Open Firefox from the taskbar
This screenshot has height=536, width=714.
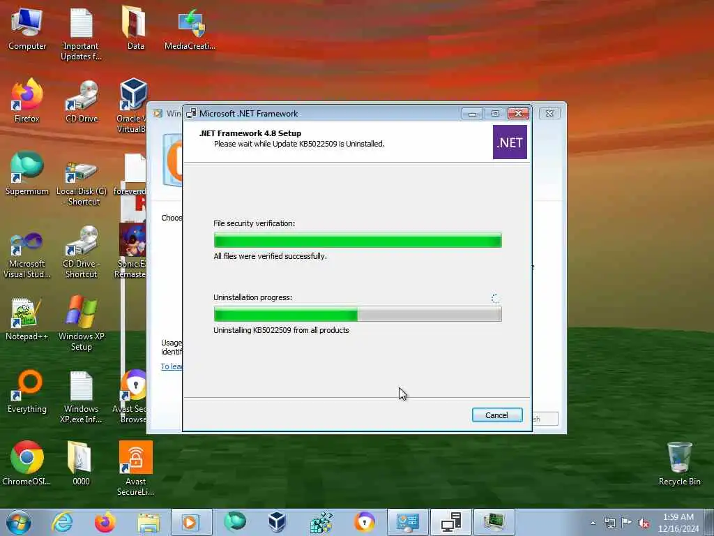click(x=105, y=522)
